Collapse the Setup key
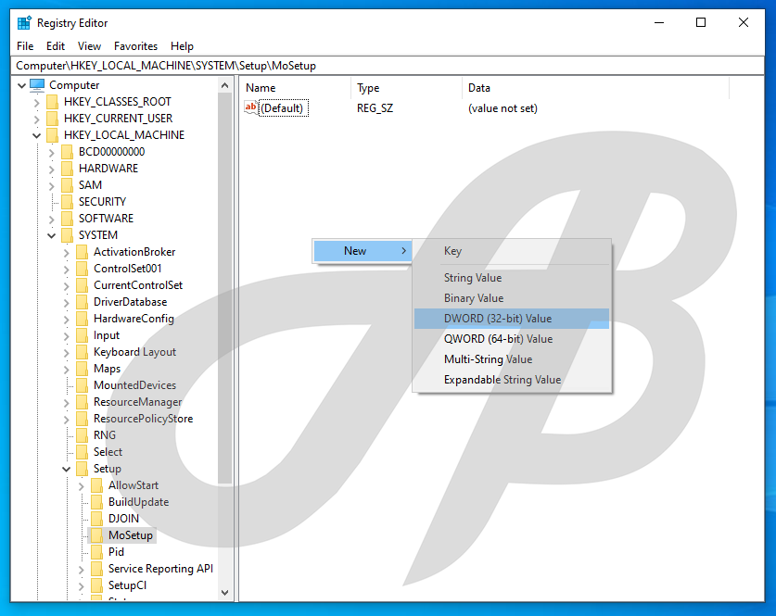 pos(67,469)
